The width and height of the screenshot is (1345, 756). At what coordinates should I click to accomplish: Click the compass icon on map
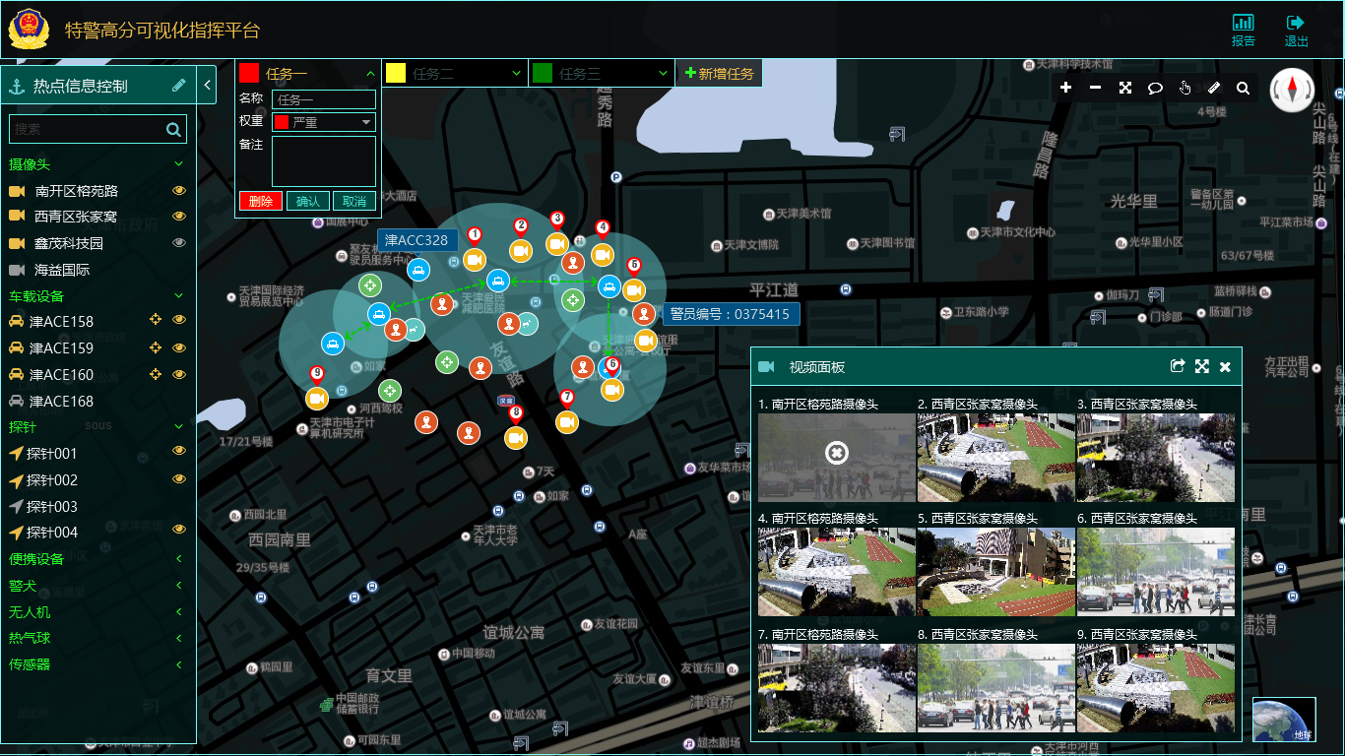(x=1291, y=91)
